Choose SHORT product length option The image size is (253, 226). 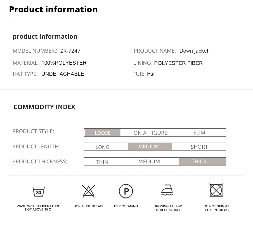point(199,147)
